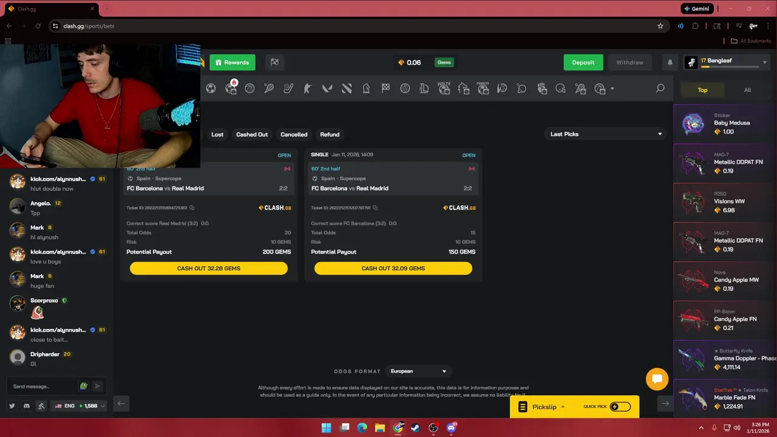Open the Windows Start menu
Image resolution: width=777 pixels, height=437 pixels.
point(326,428)
